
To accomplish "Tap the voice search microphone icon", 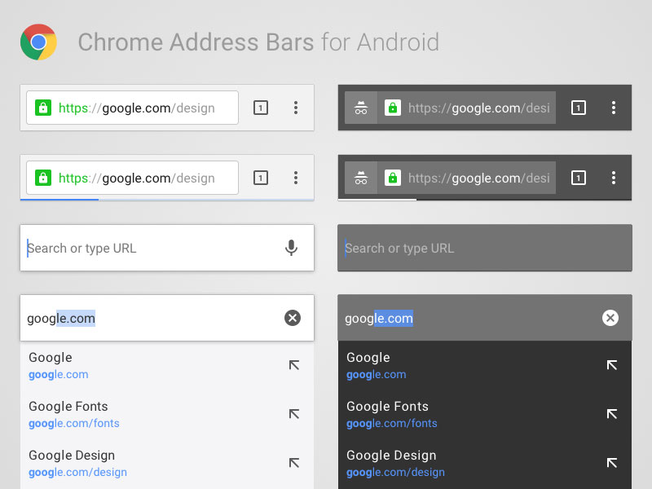I will click(292, 248).
